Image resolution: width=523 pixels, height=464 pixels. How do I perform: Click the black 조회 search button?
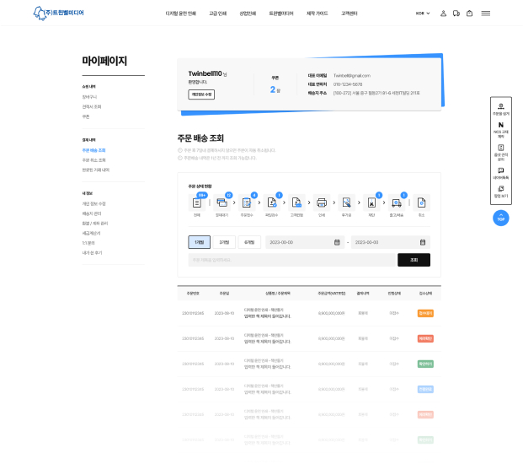pyautogui.click(x=414, y=260)
